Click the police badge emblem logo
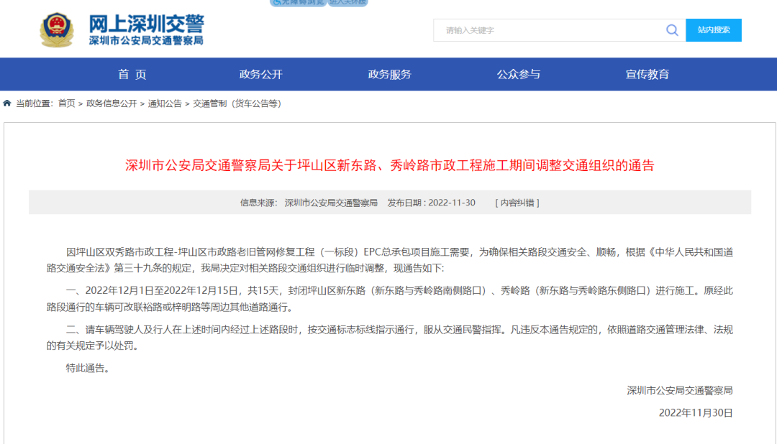 coord(56,30)
